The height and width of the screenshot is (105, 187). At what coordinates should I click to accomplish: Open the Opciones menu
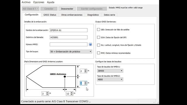click(x=39, y=2)
